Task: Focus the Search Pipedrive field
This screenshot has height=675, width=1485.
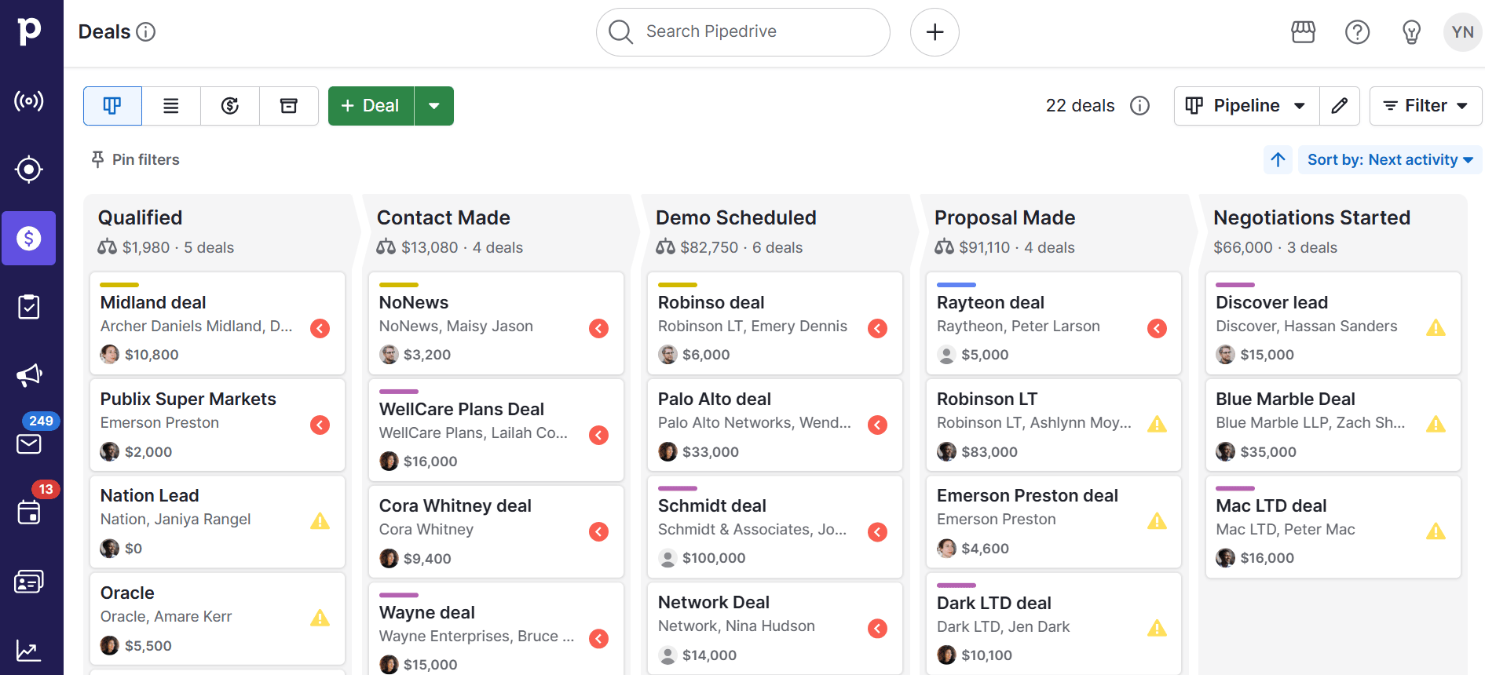Action: point(743,32)
